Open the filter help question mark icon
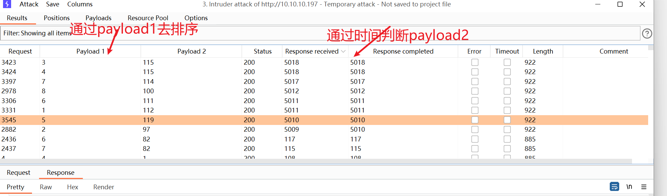This screenshot has height=196, width=667. [x=647, y=33]
